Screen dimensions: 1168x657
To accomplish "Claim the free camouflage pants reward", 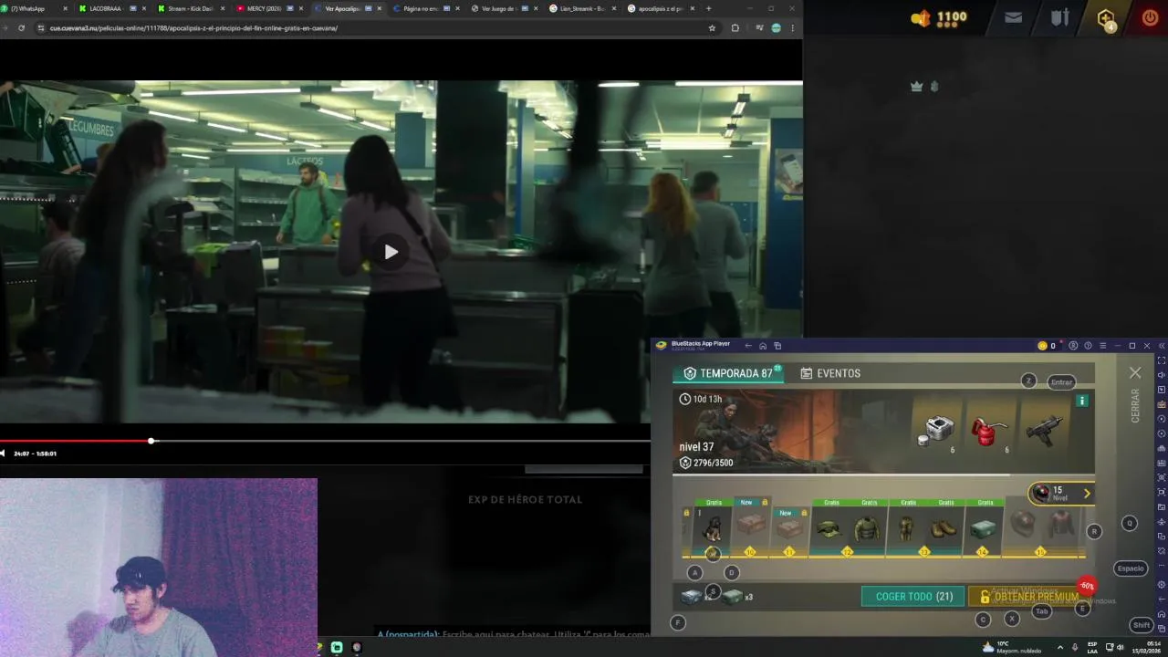I will [906, 527].
